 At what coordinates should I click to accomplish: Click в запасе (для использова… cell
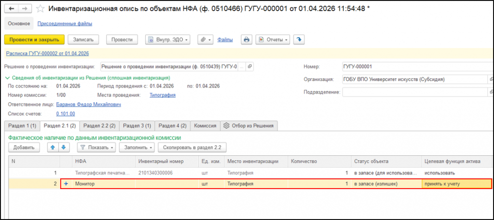(x=386, y=173)
